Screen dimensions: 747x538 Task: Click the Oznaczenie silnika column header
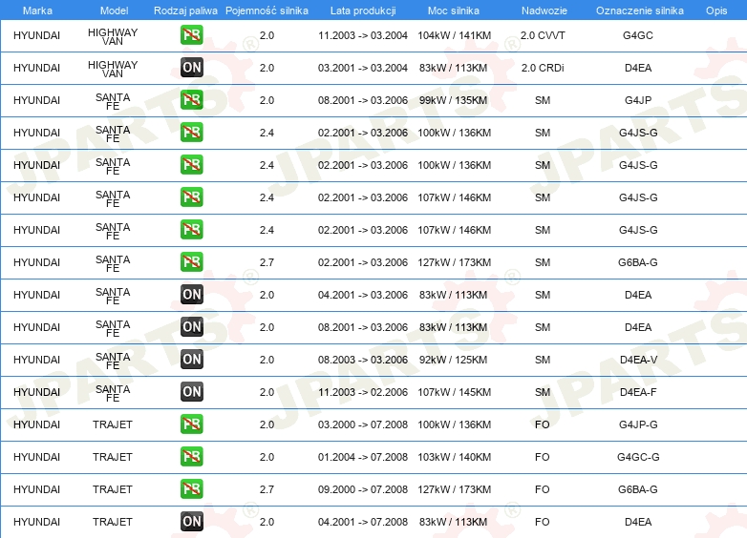click(x=639, y=10)
